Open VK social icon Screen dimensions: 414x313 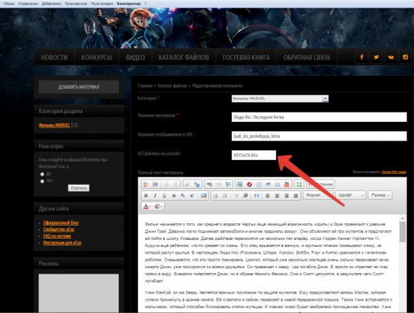(391, 57)
